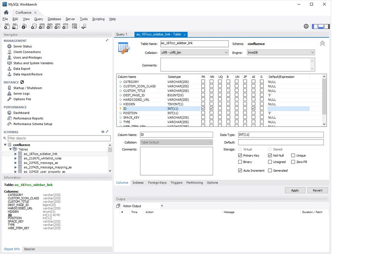
Task: Open the Performance Dashboard
Action: (21, 113)
